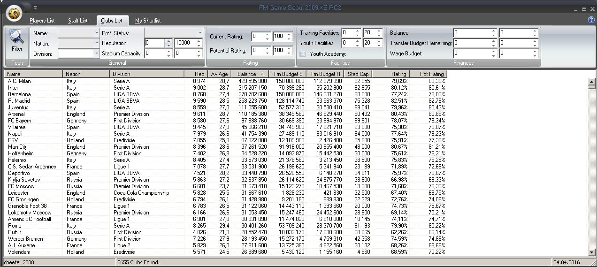Switch to the Players List tab
597x267 pixels.
pyautogui.click(x=42, y=21)
